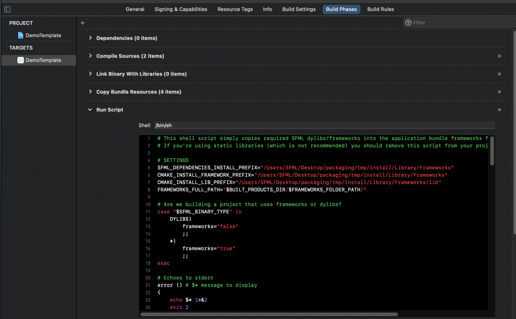Toggle the sidebar panel icon
Image resolution: width=516 pixels, height=319 pixels.
coord(7,9)
